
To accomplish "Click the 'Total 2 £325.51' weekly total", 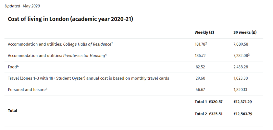I will pyautogui.click(x=209, y=114).
